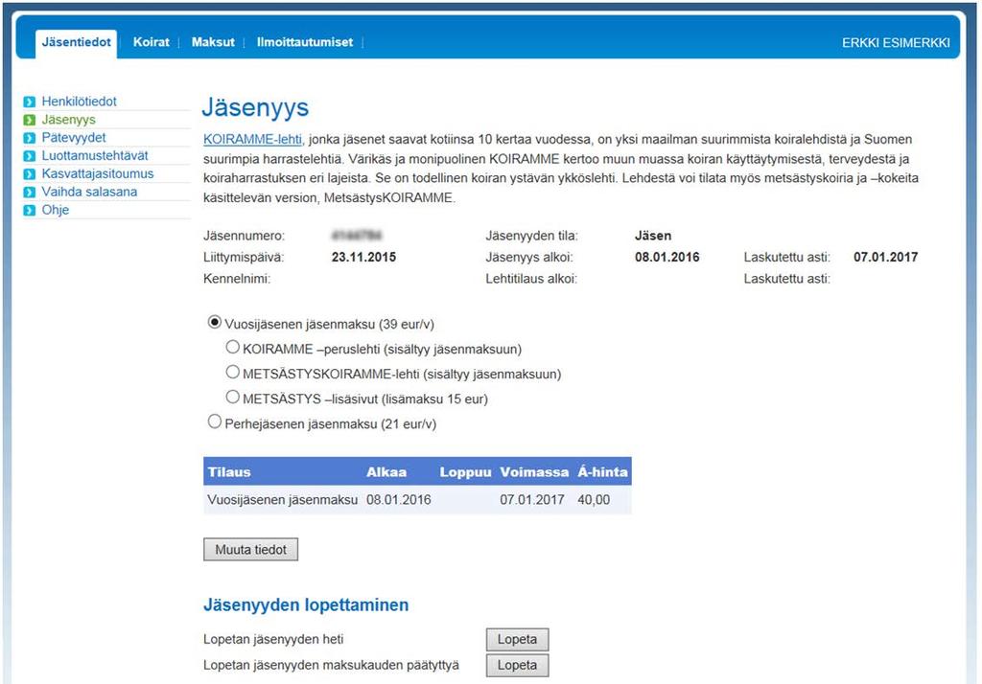Open Henkilötiedot in the sidebar
982x684 pixels.
(79, 102)
